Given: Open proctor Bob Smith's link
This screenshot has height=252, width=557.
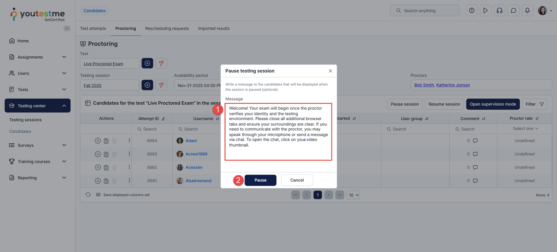Looking at the screenshot, I should coord(424,85).
